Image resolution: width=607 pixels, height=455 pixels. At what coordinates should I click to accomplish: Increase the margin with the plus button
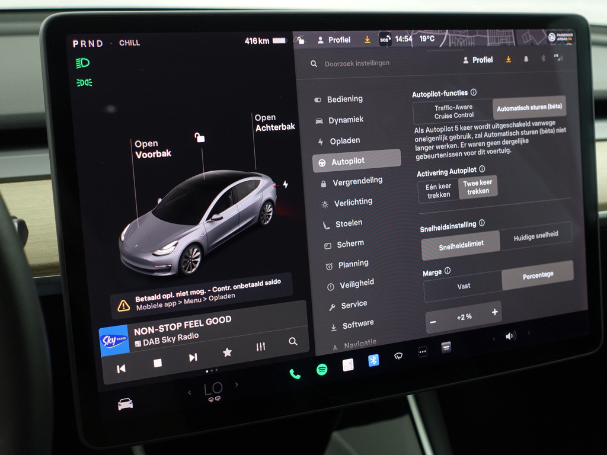(494, 312)
